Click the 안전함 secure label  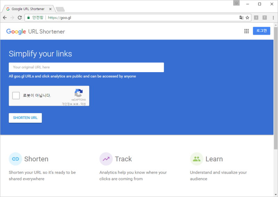(x=38, y=17)
